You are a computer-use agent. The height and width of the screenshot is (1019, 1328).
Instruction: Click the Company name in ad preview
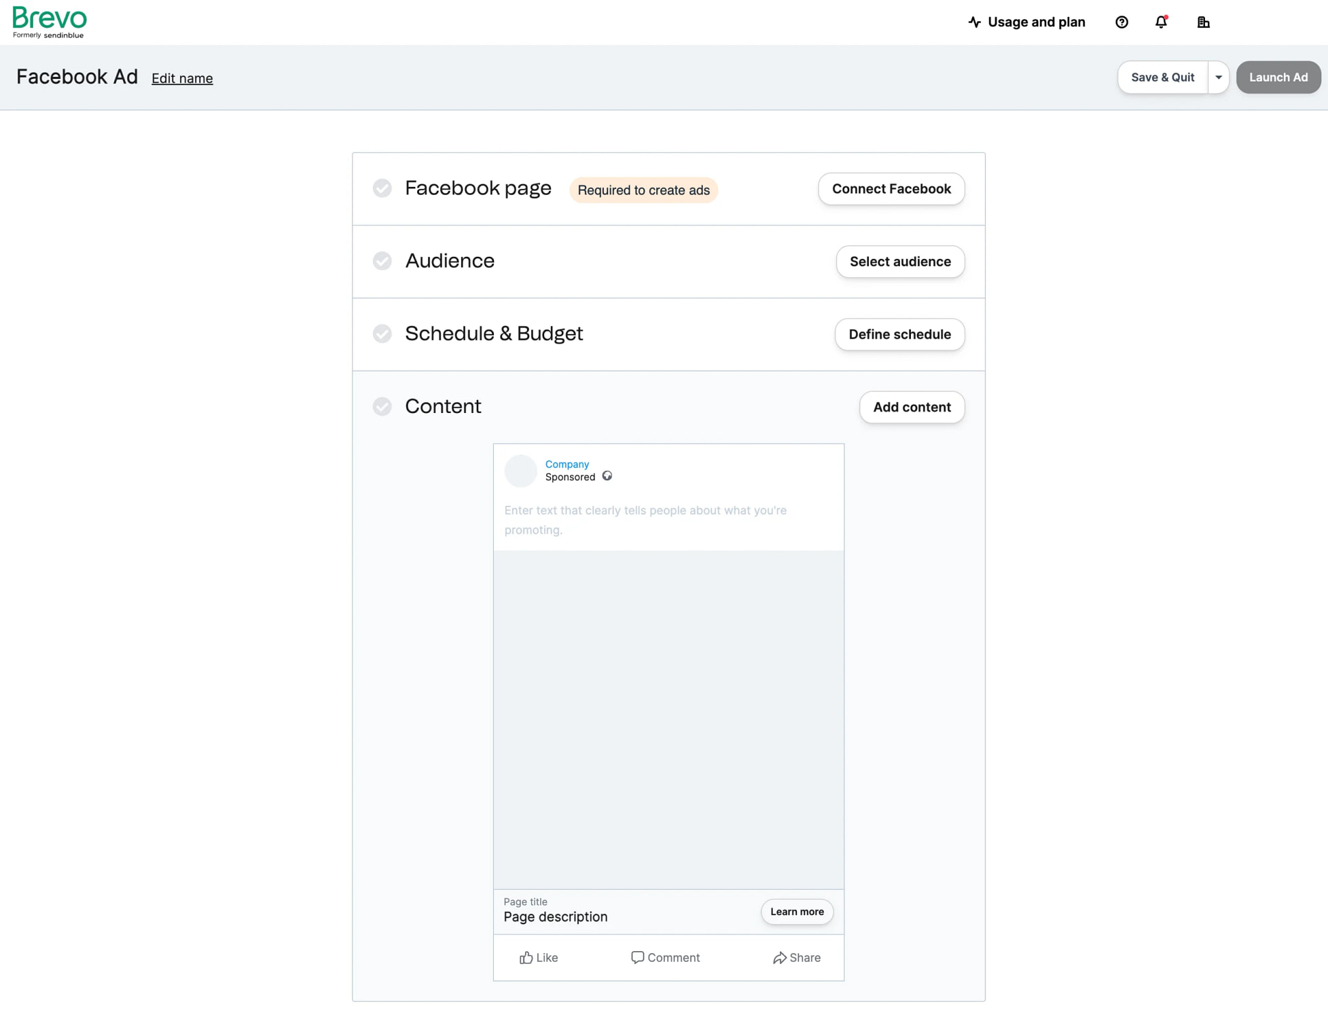coord(567,464)
